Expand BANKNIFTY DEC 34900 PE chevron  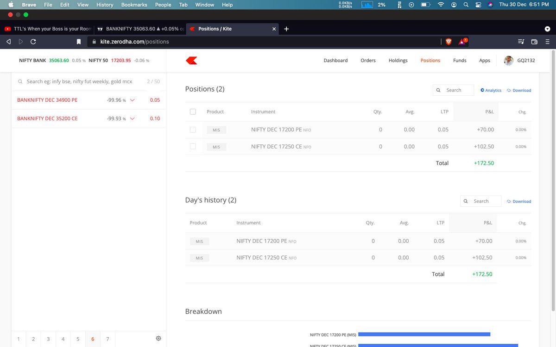133,100
